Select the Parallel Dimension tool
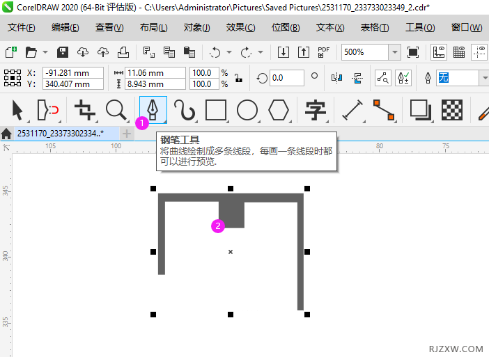The image size is (489, 357). (352, 110)
